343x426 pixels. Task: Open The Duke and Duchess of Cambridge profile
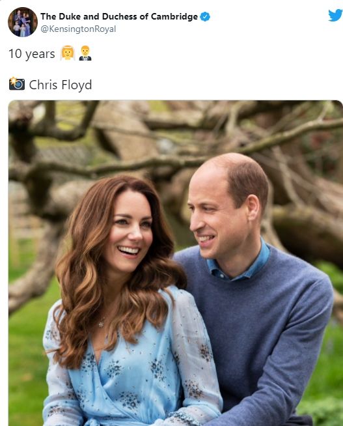click(119, 16)
